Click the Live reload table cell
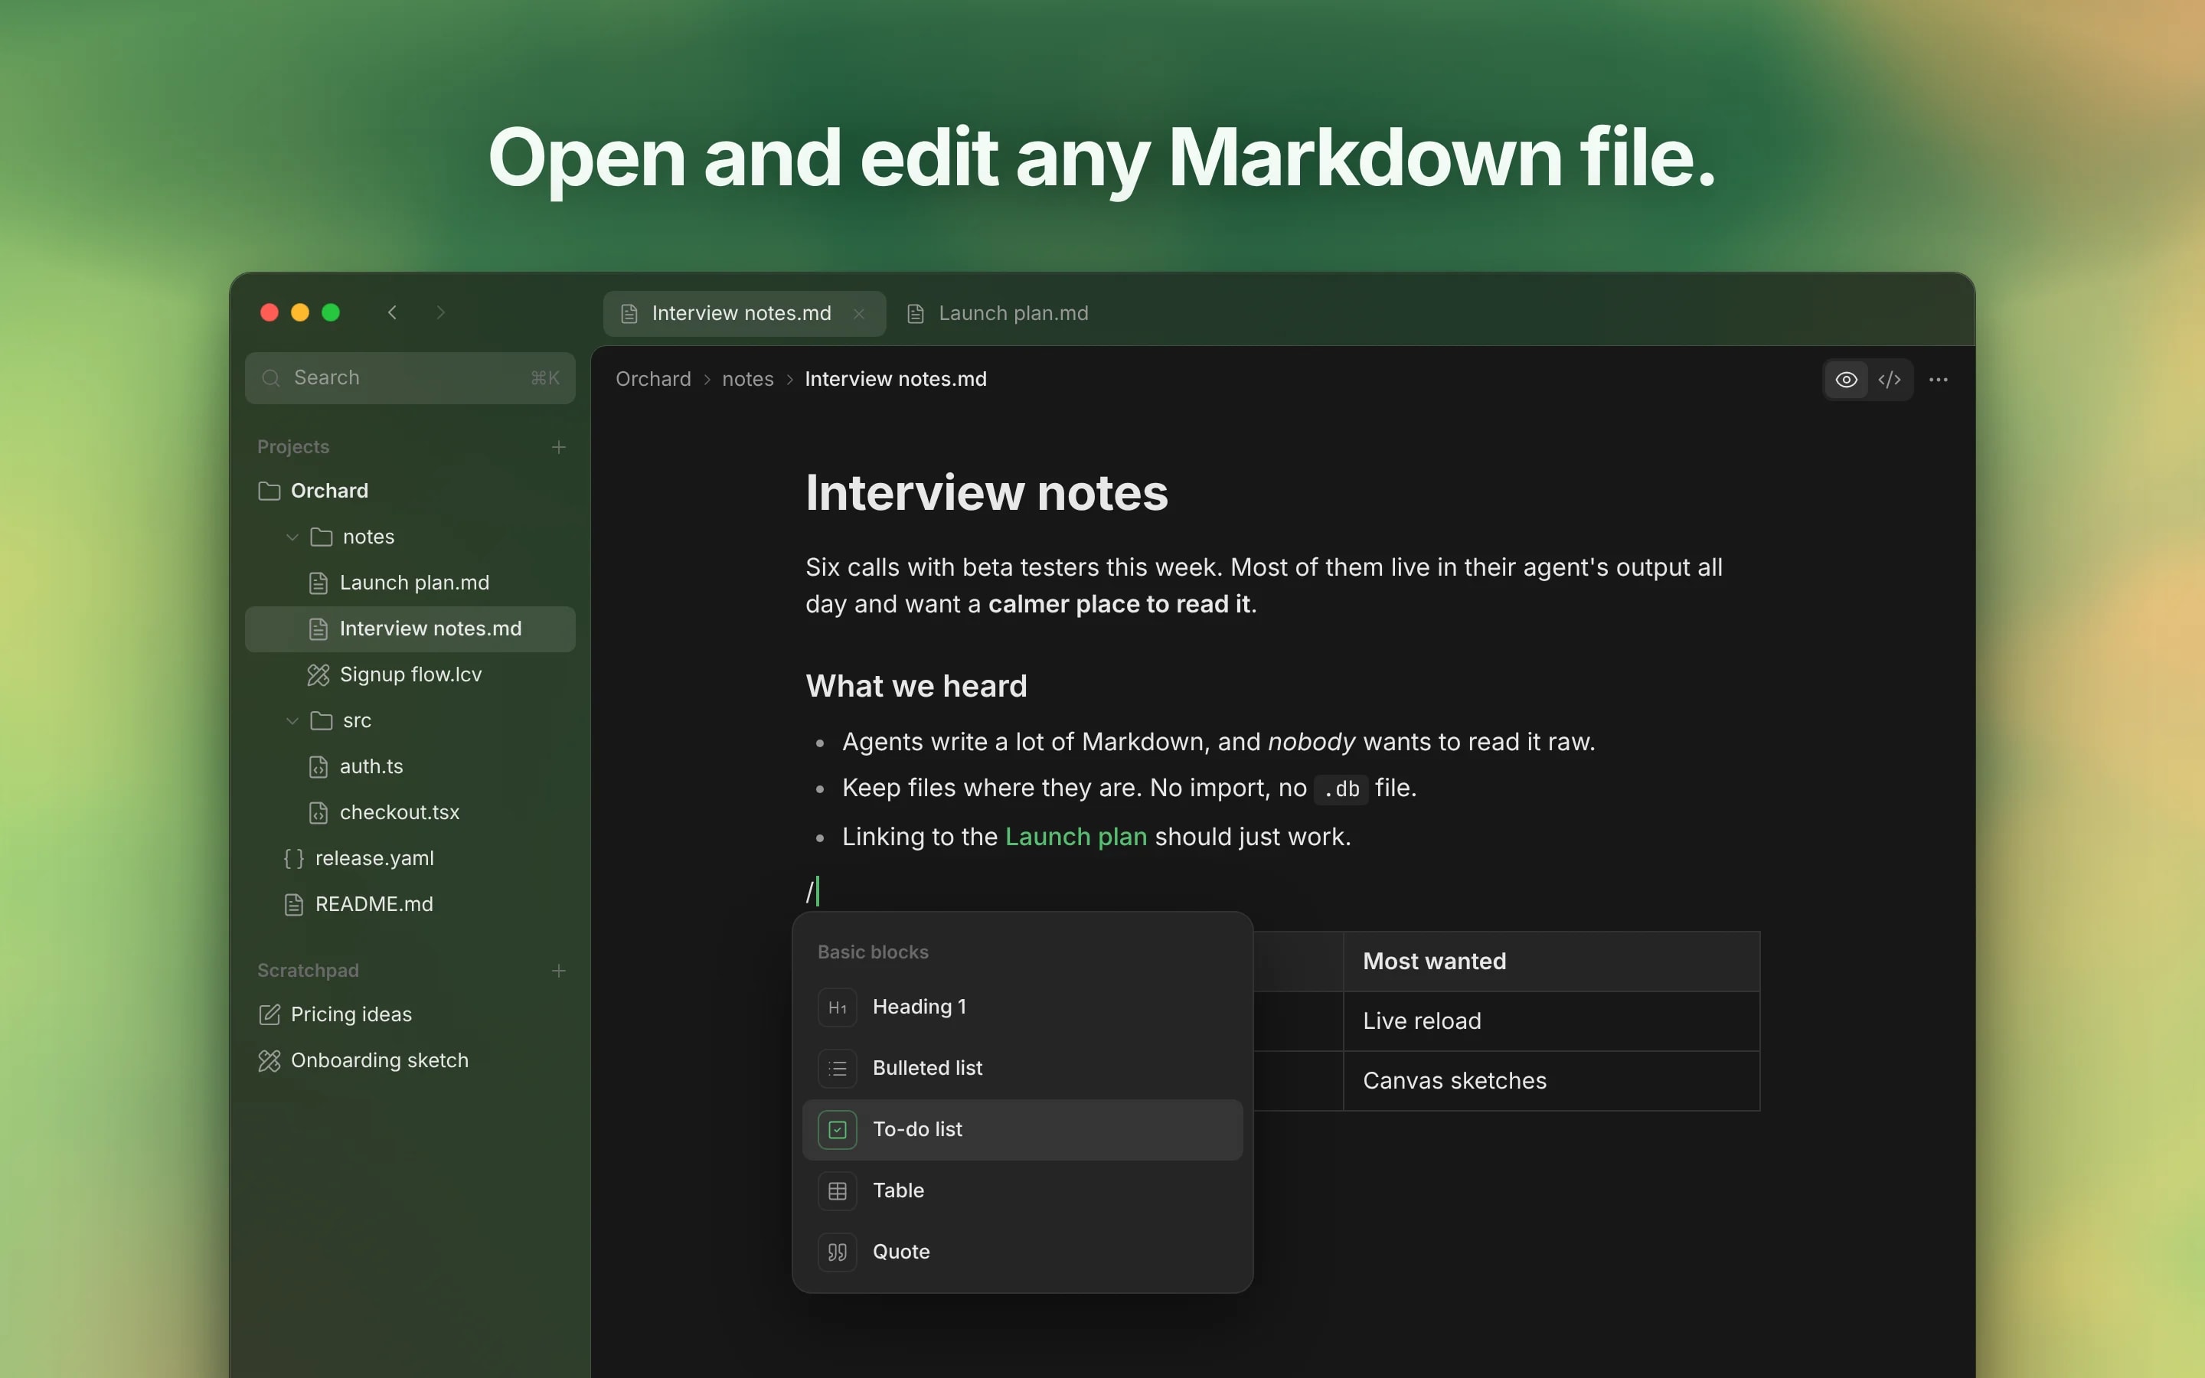 click(1551, 1020)
